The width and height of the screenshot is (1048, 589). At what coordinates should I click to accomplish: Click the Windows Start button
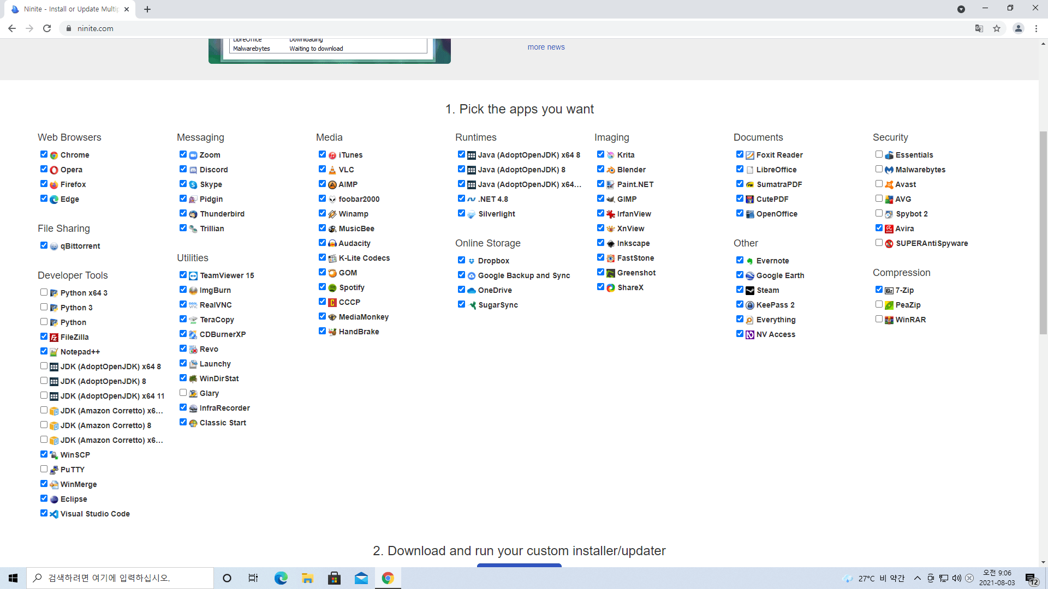click(x=13, y=578)
